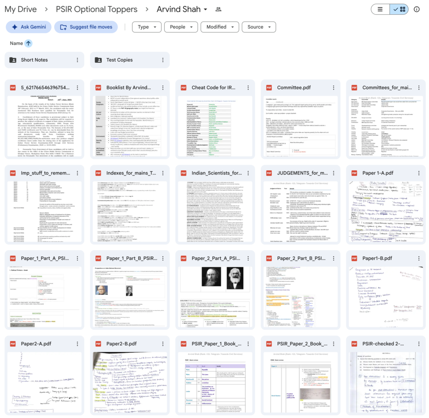Open the PSIR_Paper_1_Book file thumbnail
Screen dimensions: 429x418
pos(215,382)
